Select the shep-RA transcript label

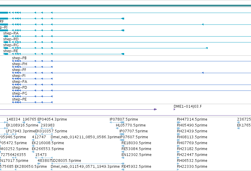click(x=11, y=33)
